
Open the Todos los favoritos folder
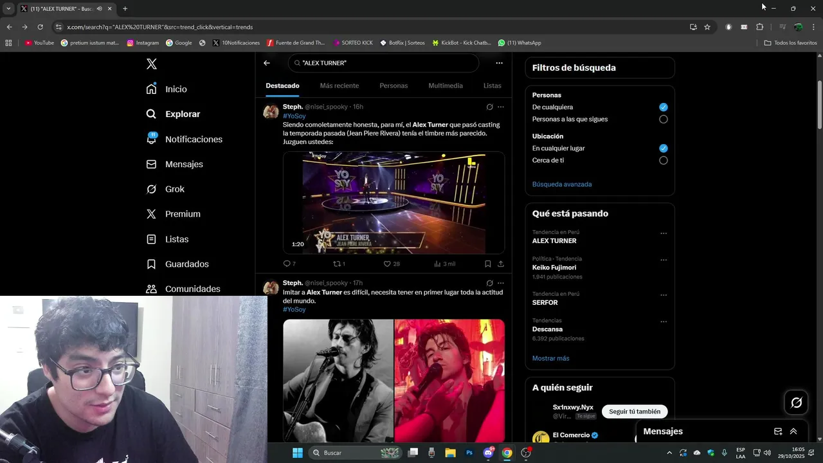790,43
